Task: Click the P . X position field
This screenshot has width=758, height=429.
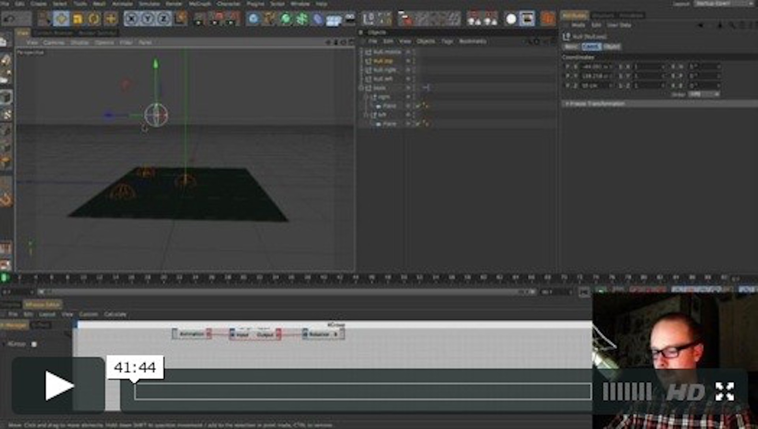Action: pyautogui.click(x=596, y=67)
